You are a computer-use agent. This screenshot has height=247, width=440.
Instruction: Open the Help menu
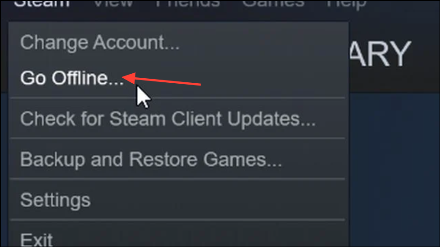point(346,4)
